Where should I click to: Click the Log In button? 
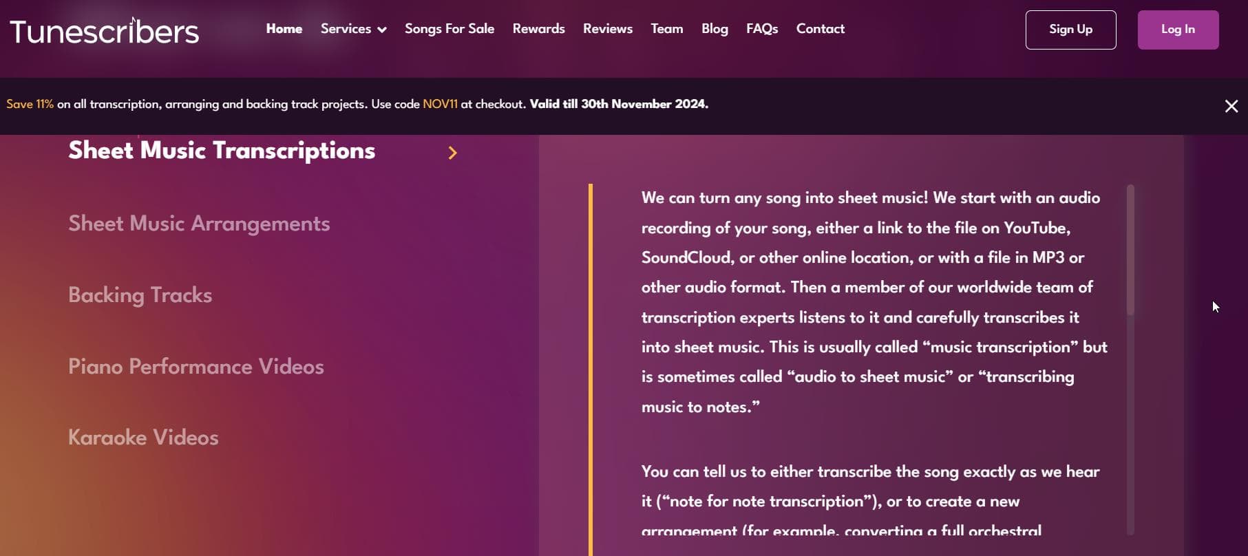(1178, 30)
